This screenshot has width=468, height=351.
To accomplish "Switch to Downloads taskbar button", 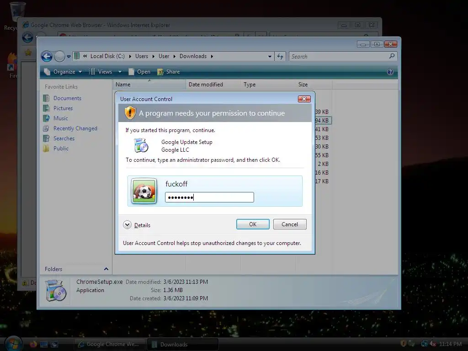I will [183, 344].
